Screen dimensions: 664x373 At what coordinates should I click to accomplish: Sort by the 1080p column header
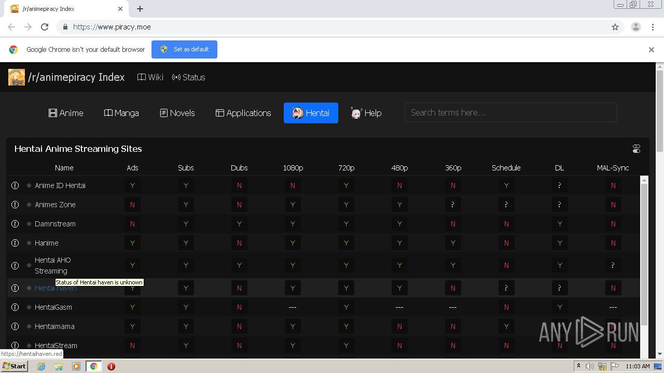293,168
